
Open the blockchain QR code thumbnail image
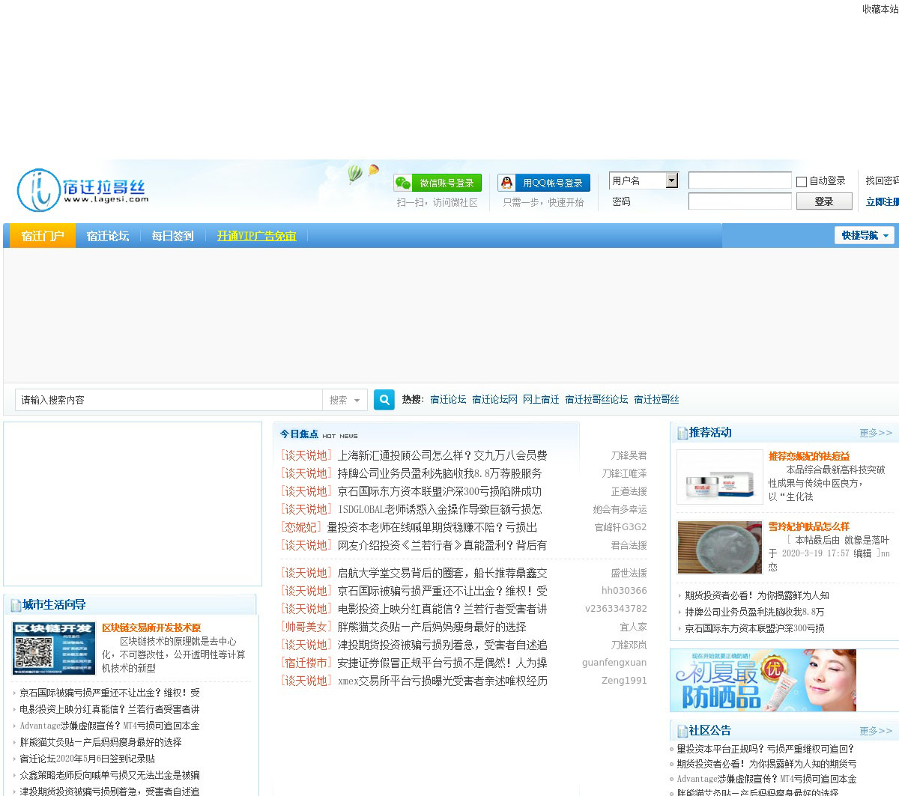(x=54, y=648)
